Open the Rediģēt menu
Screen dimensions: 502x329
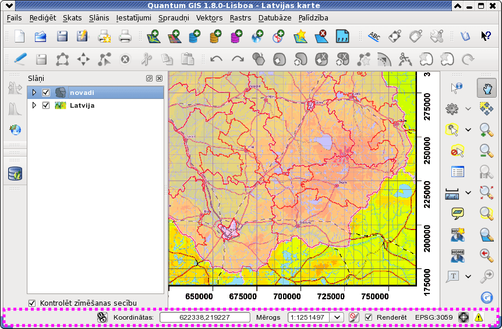pyautogui.click(x=43, y=18)
